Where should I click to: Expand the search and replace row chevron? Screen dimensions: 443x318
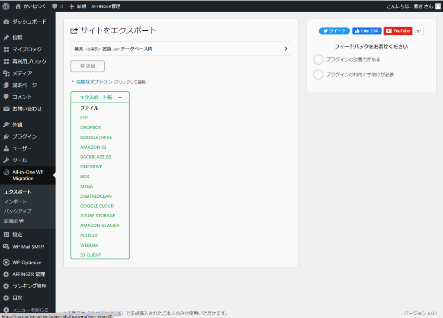point(286,48)
